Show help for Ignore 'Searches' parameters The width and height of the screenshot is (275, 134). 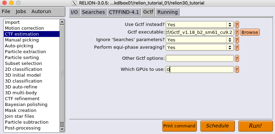click(x=237, y=40)
